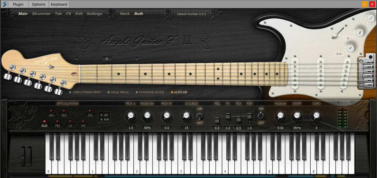Open the Settings tab
The width and height of the screenshot is (377, 178).
point(94,14)
